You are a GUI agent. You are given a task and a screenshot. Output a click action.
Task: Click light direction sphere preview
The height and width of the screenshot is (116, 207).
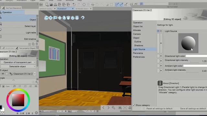(188, 43)
